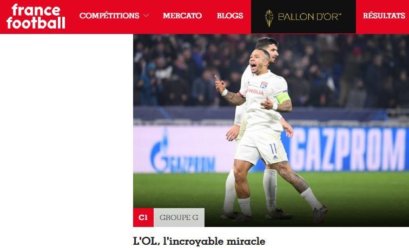Click the France Football logo
The height and width of the screenshot is (248, 409).
[36, 16]
